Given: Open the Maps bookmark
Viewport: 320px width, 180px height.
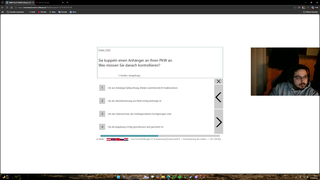Looking at the screenshot, I should coord(52,12).
